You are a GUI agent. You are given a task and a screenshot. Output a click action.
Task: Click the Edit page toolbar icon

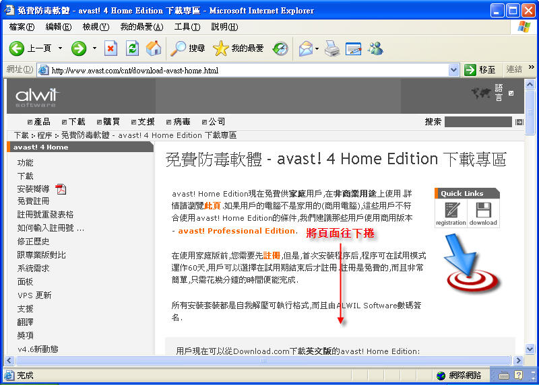pos(354,48)
